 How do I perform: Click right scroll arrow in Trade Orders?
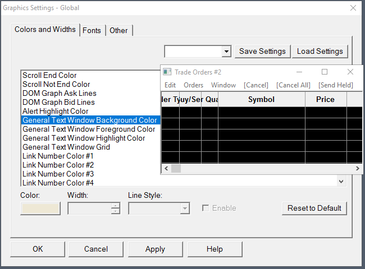(x=357, y=169)
